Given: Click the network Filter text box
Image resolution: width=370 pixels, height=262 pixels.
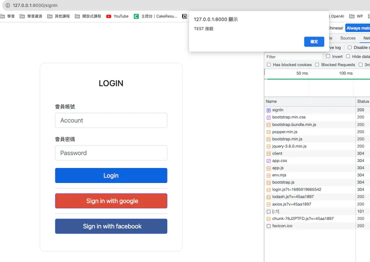Looking at the screenshot, I should coord(293,57).
